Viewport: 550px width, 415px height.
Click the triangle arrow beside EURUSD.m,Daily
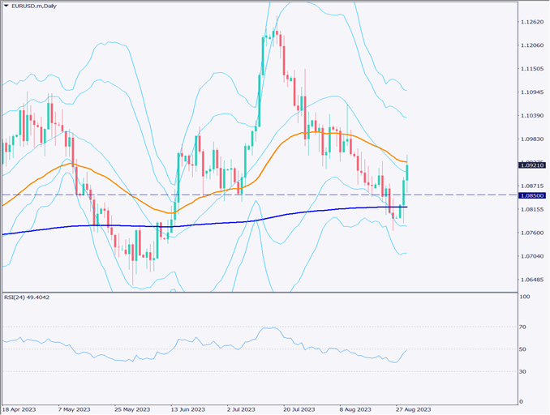pyautogui.click(x=6, y=6)
